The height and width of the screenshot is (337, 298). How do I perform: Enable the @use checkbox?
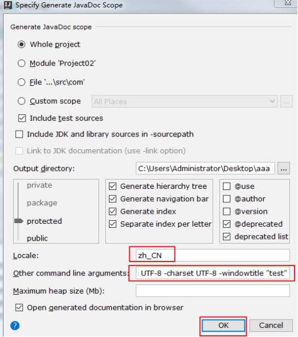[x=226, y=186]
